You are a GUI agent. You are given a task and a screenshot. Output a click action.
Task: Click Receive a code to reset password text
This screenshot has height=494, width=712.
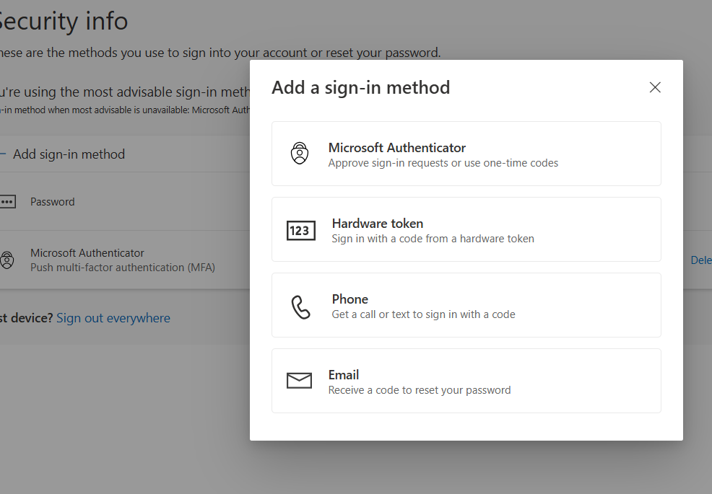[420, 390]
